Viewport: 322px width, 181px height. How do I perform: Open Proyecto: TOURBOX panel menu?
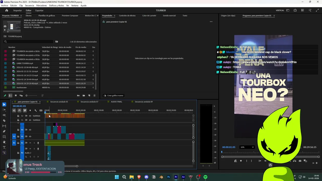click(x=21, y=16)
